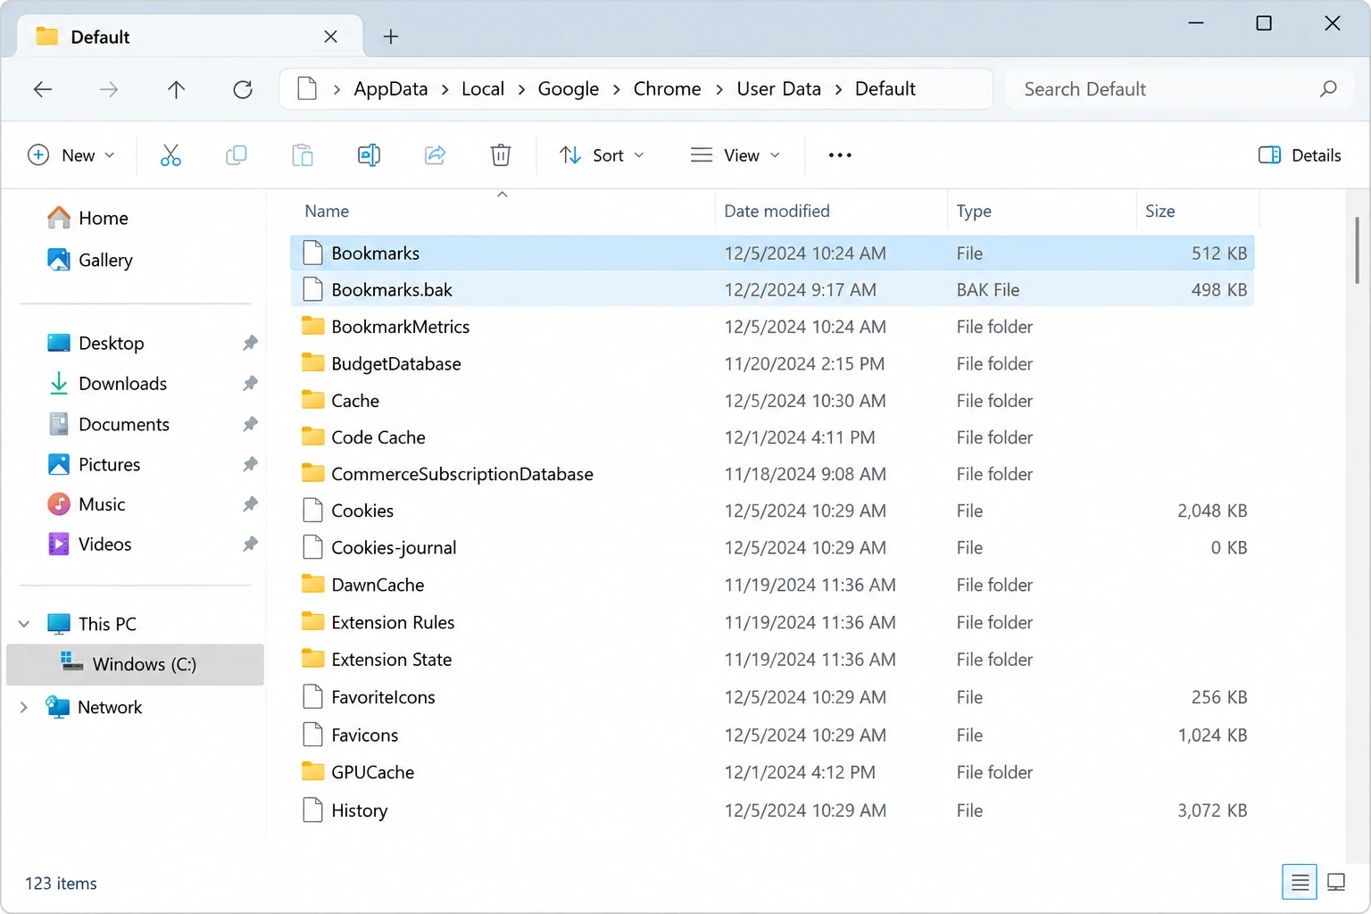Open the Sort dropdown

point(602,155)
